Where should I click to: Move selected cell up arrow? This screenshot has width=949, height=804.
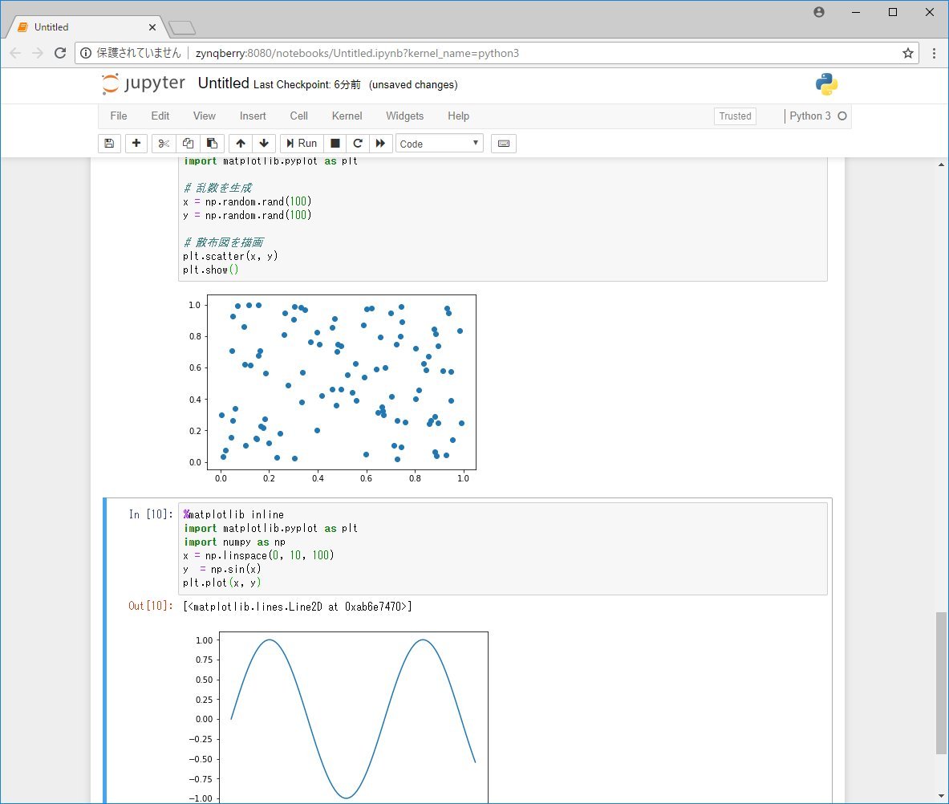241,144
